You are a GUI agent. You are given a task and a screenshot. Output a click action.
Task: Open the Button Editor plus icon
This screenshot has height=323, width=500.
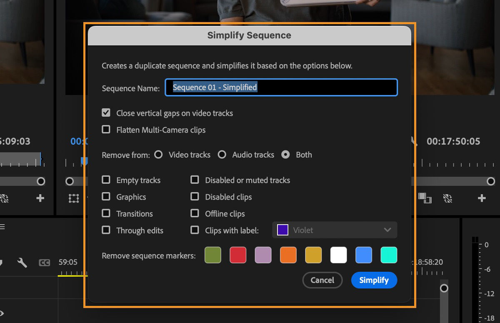(481, 199)
